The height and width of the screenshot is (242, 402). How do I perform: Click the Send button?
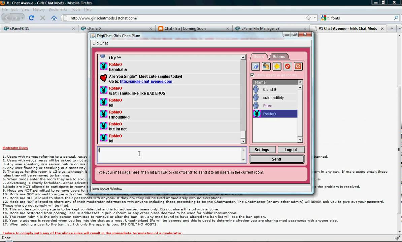[277, 159]
